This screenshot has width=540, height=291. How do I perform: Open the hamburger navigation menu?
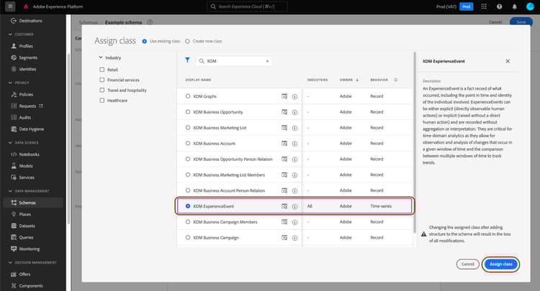[11, 6]
